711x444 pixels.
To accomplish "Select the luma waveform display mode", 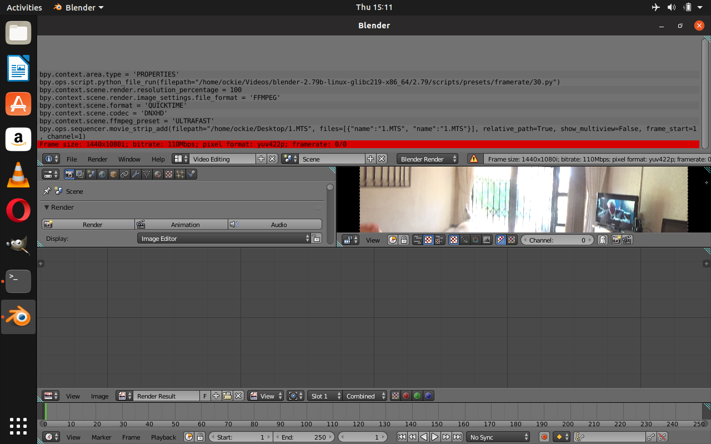I will coord(464,240).
